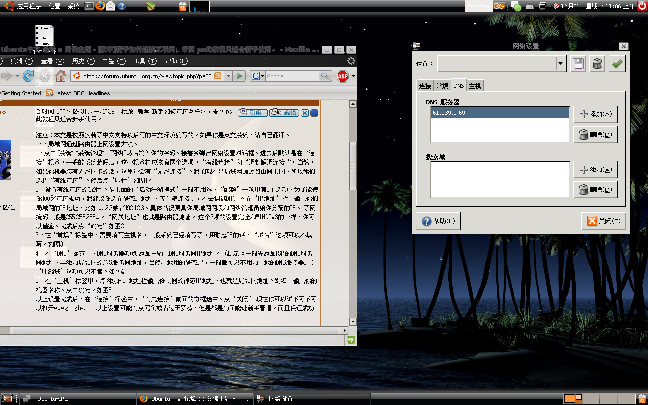Quote the post with 引用 button
Screen dimensions: 648x405
pos(253,113)
